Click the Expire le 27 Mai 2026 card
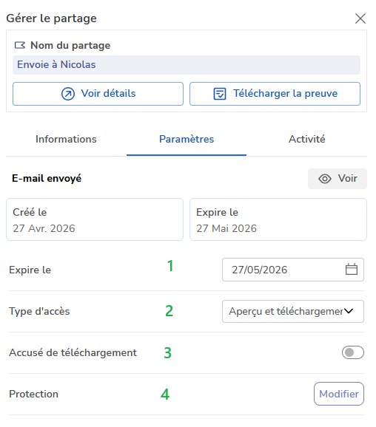 [278, 219]
